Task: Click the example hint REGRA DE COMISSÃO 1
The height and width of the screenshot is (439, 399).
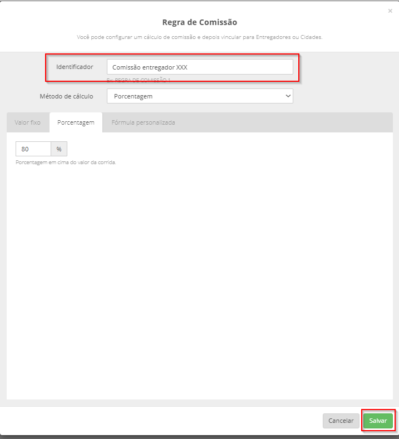Action: coord(139,80)
